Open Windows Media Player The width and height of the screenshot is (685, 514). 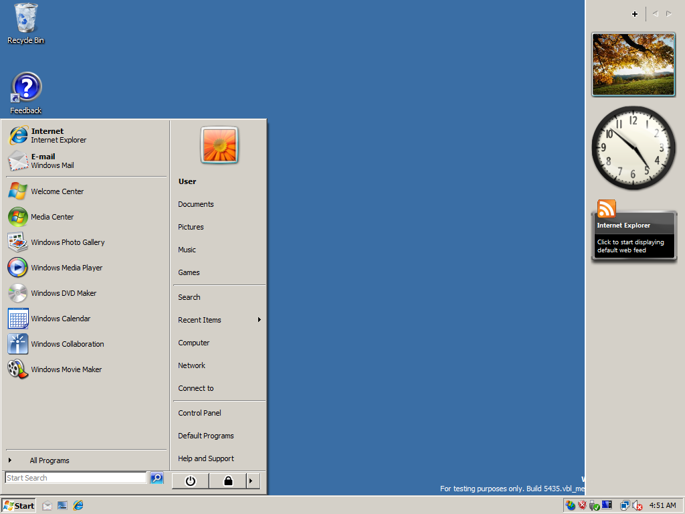[x=66, y=268]
